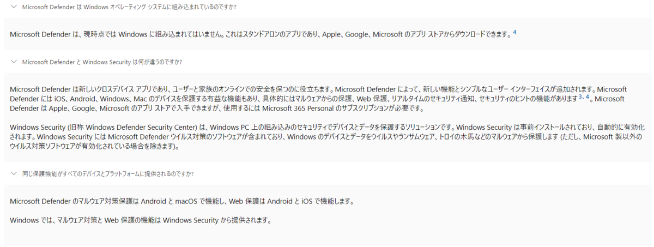
Task: Click sentence Windows では、マルウェア対策と Web 保護
Action: click(x=140, y=220)
